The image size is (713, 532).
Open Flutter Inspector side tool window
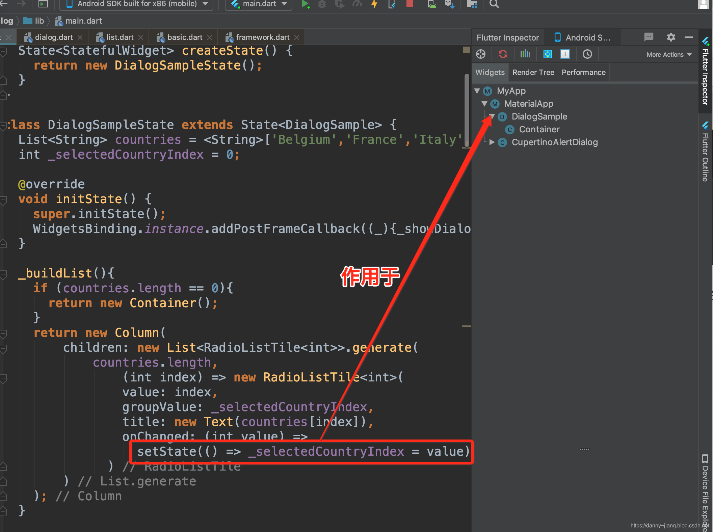coord(705,71)
